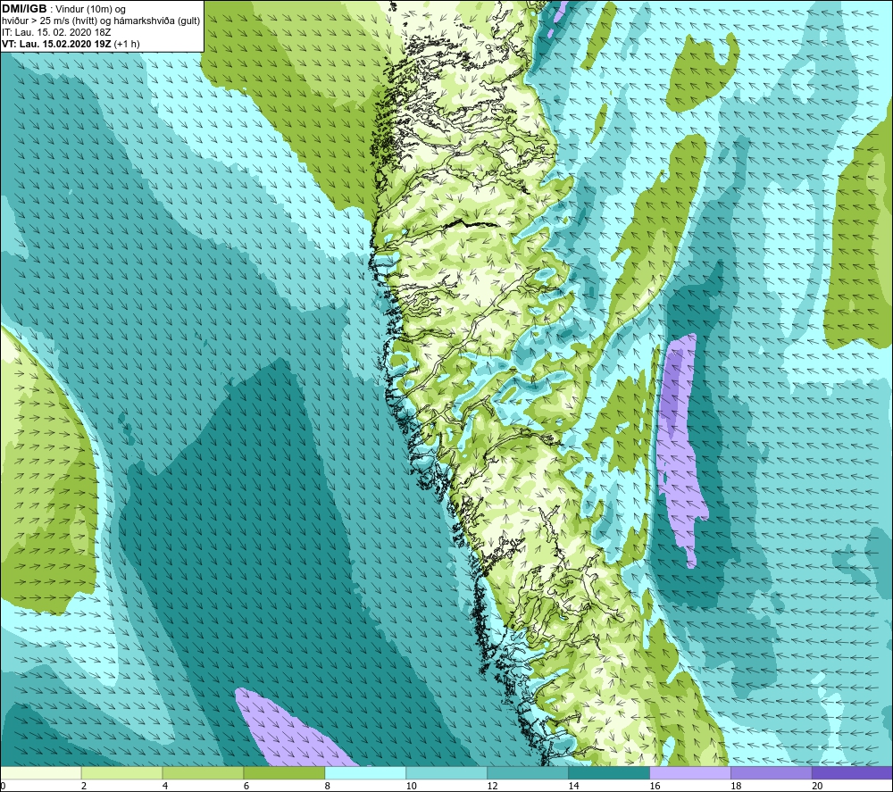
Task: Click the '10' legend scale label
Action: pyautogui.click(x=411, y=786)
